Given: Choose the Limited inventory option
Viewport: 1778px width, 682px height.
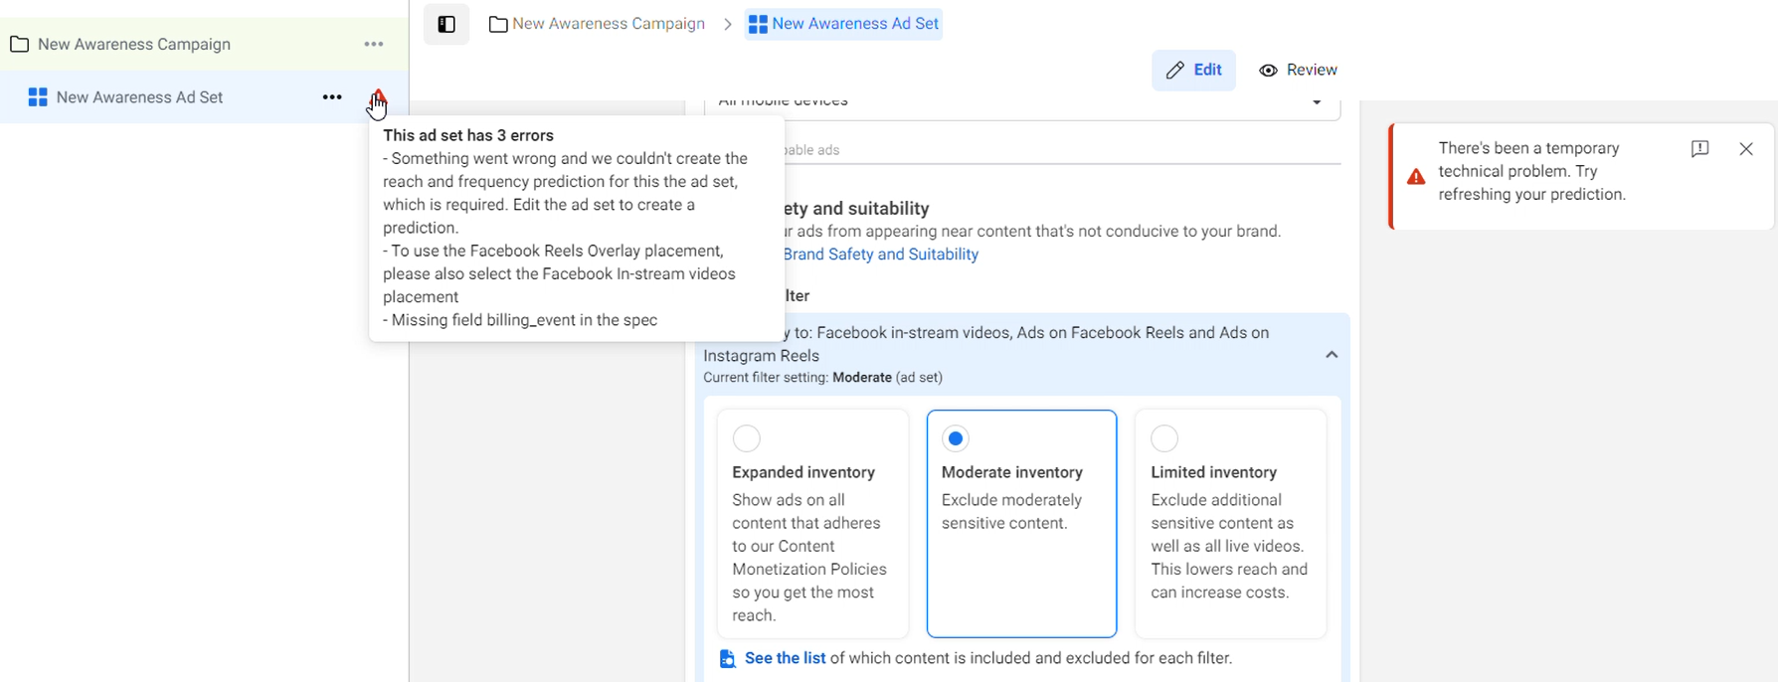Looking at the screenshot, I should pyautogui.click(x=1164, y=438).
